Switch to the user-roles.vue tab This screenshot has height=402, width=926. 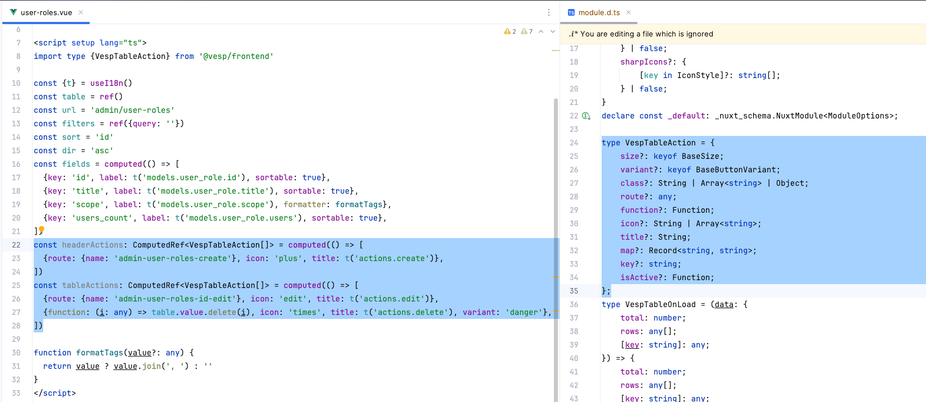tap(46, 12)
